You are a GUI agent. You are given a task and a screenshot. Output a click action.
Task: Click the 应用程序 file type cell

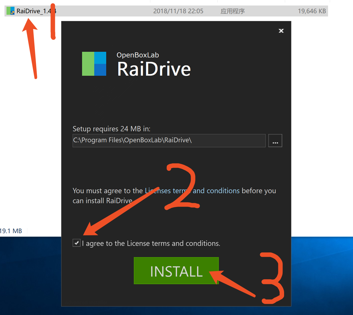[232, 11]
